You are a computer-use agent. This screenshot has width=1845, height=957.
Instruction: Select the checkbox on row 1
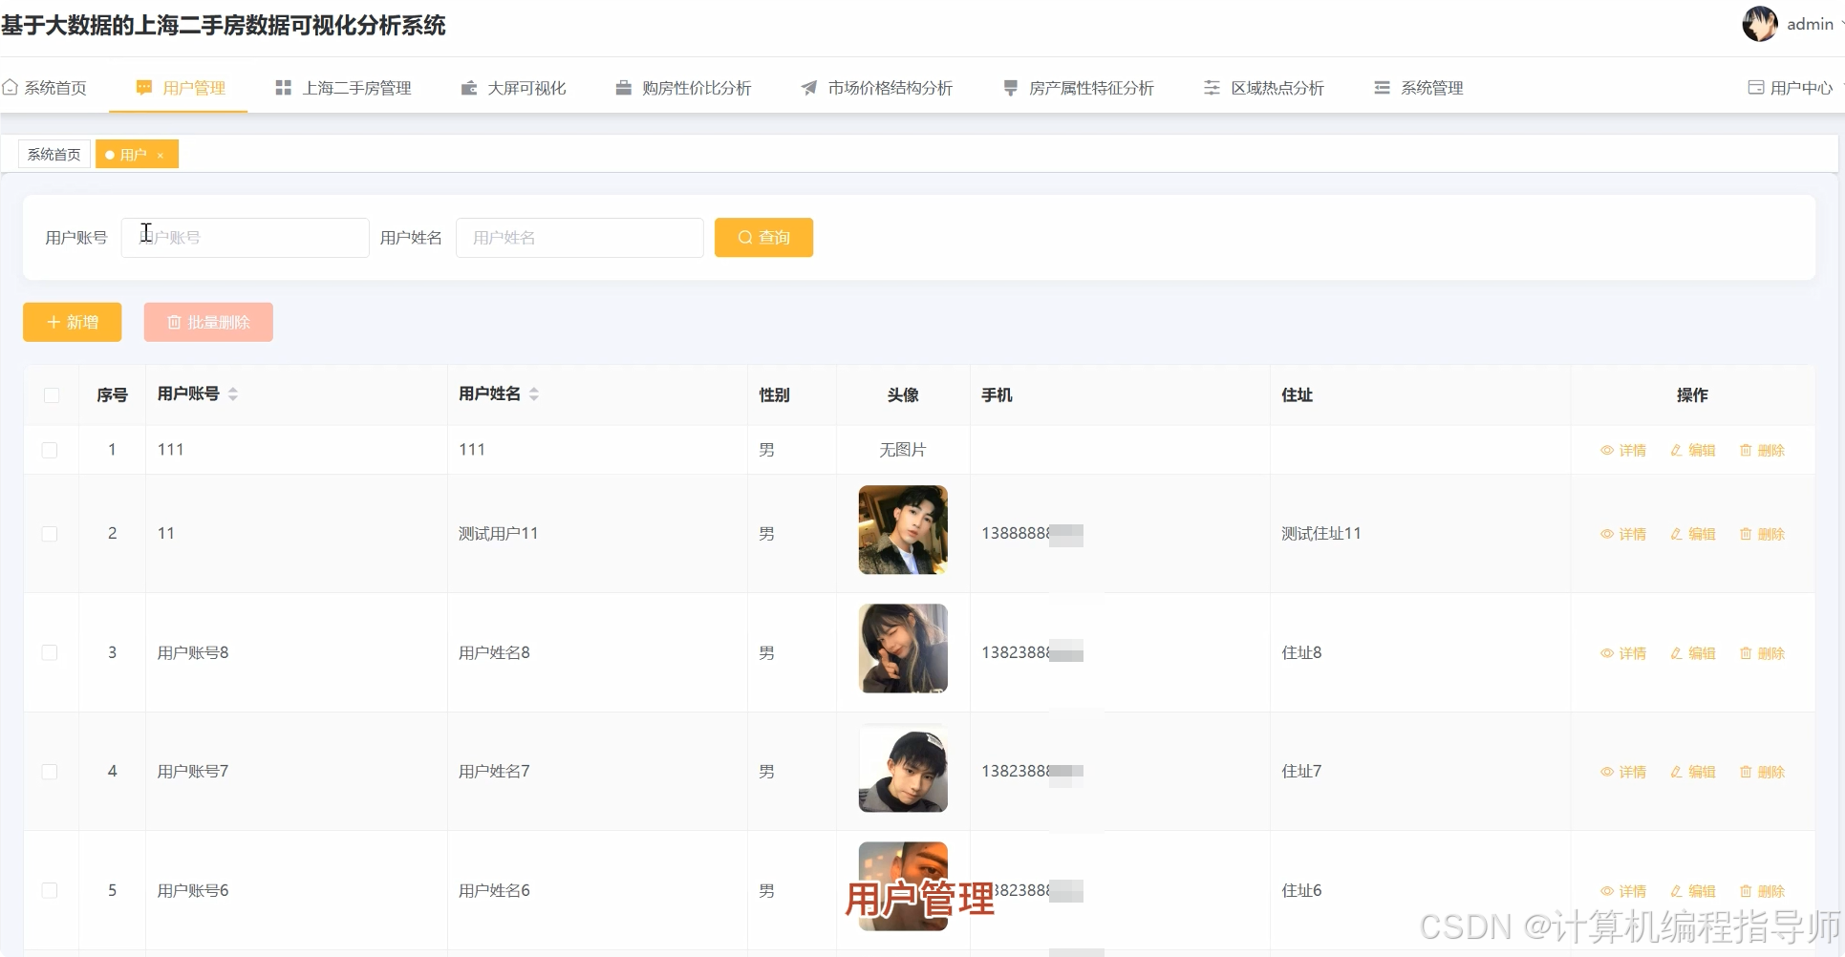pyautogui.click(x=51, y=450)
